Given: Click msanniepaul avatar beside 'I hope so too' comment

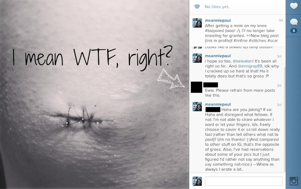Looking at the screenshot, I should click(x=197, y=58).
